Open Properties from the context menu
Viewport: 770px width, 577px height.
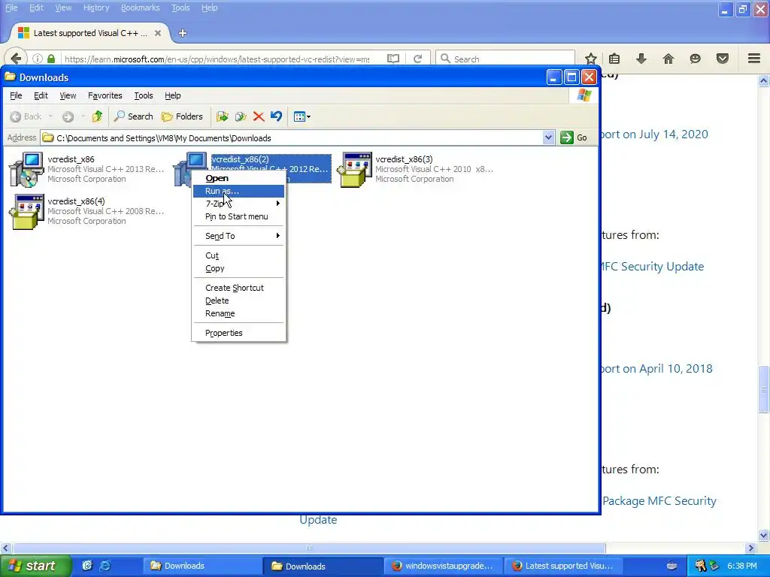pyautogui.click(x=238, y=333)
